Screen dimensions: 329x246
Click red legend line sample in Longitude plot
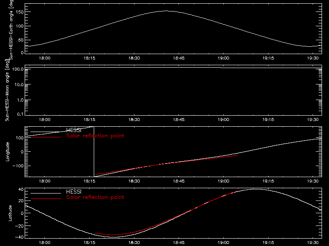coord(46,137)
